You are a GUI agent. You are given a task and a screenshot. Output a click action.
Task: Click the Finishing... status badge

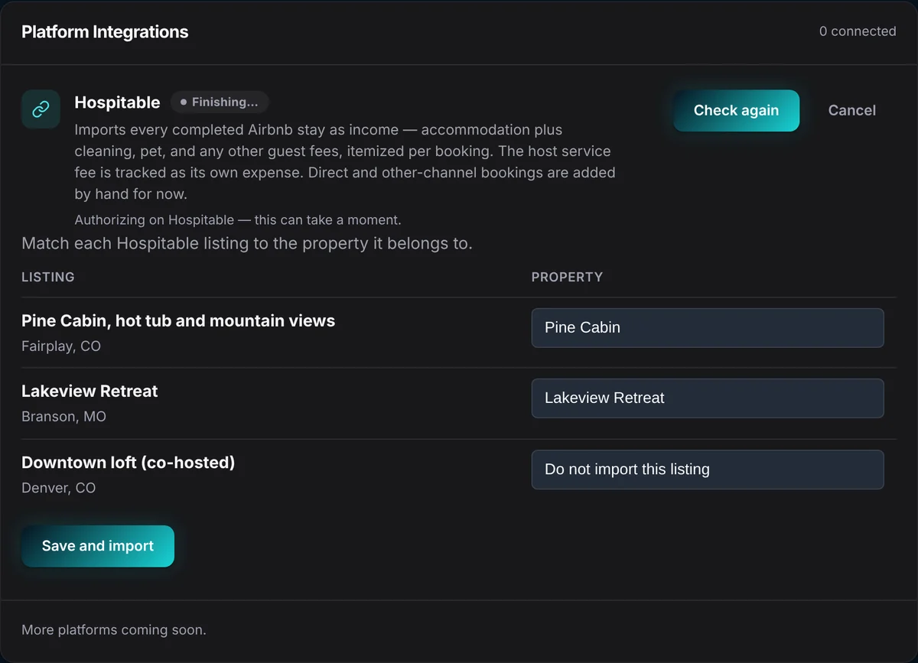[x=220, y=102]
